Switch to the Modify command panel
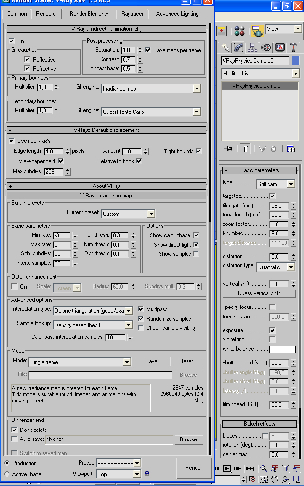Viewport: 304px width, 486px height. tap(239, 48)
